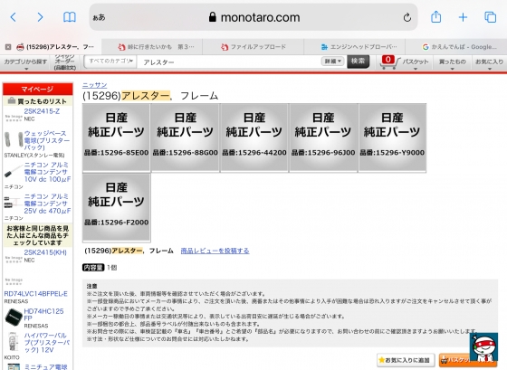Focus the monotaro.com address bar
Image resolution: width=507 pixels, height=370 pixels.
point(253,17)
